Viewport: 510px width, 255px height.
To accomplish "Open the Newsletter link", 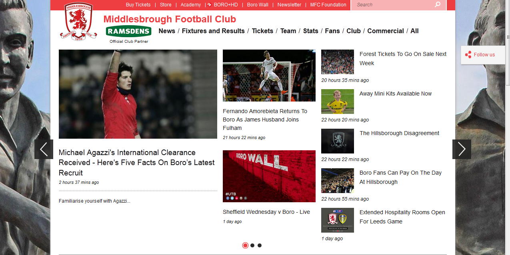I will 289,5.
